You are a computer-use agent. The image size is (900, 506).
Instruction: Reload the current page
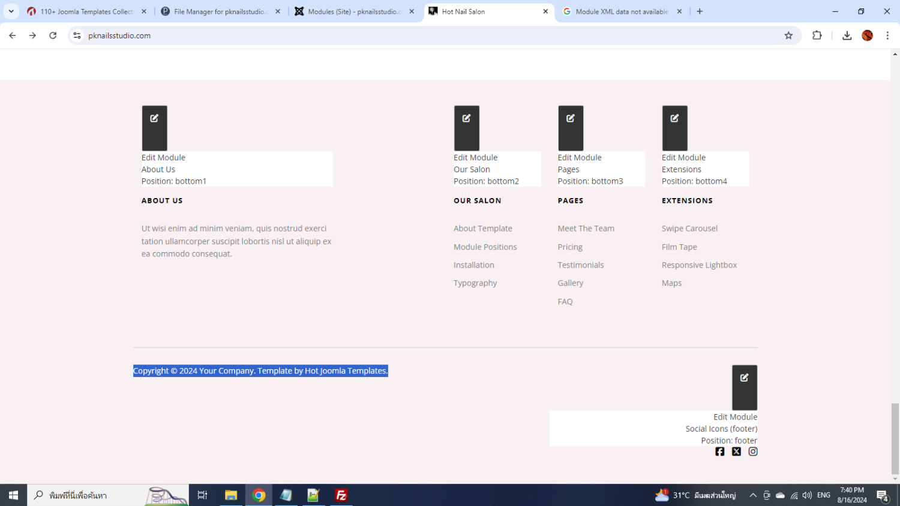[53, 35]
